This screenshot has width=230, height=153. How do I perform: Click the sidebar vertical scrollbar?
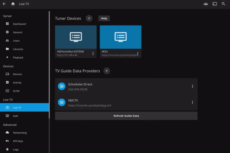pyautogui.click(x=49, y=65)
